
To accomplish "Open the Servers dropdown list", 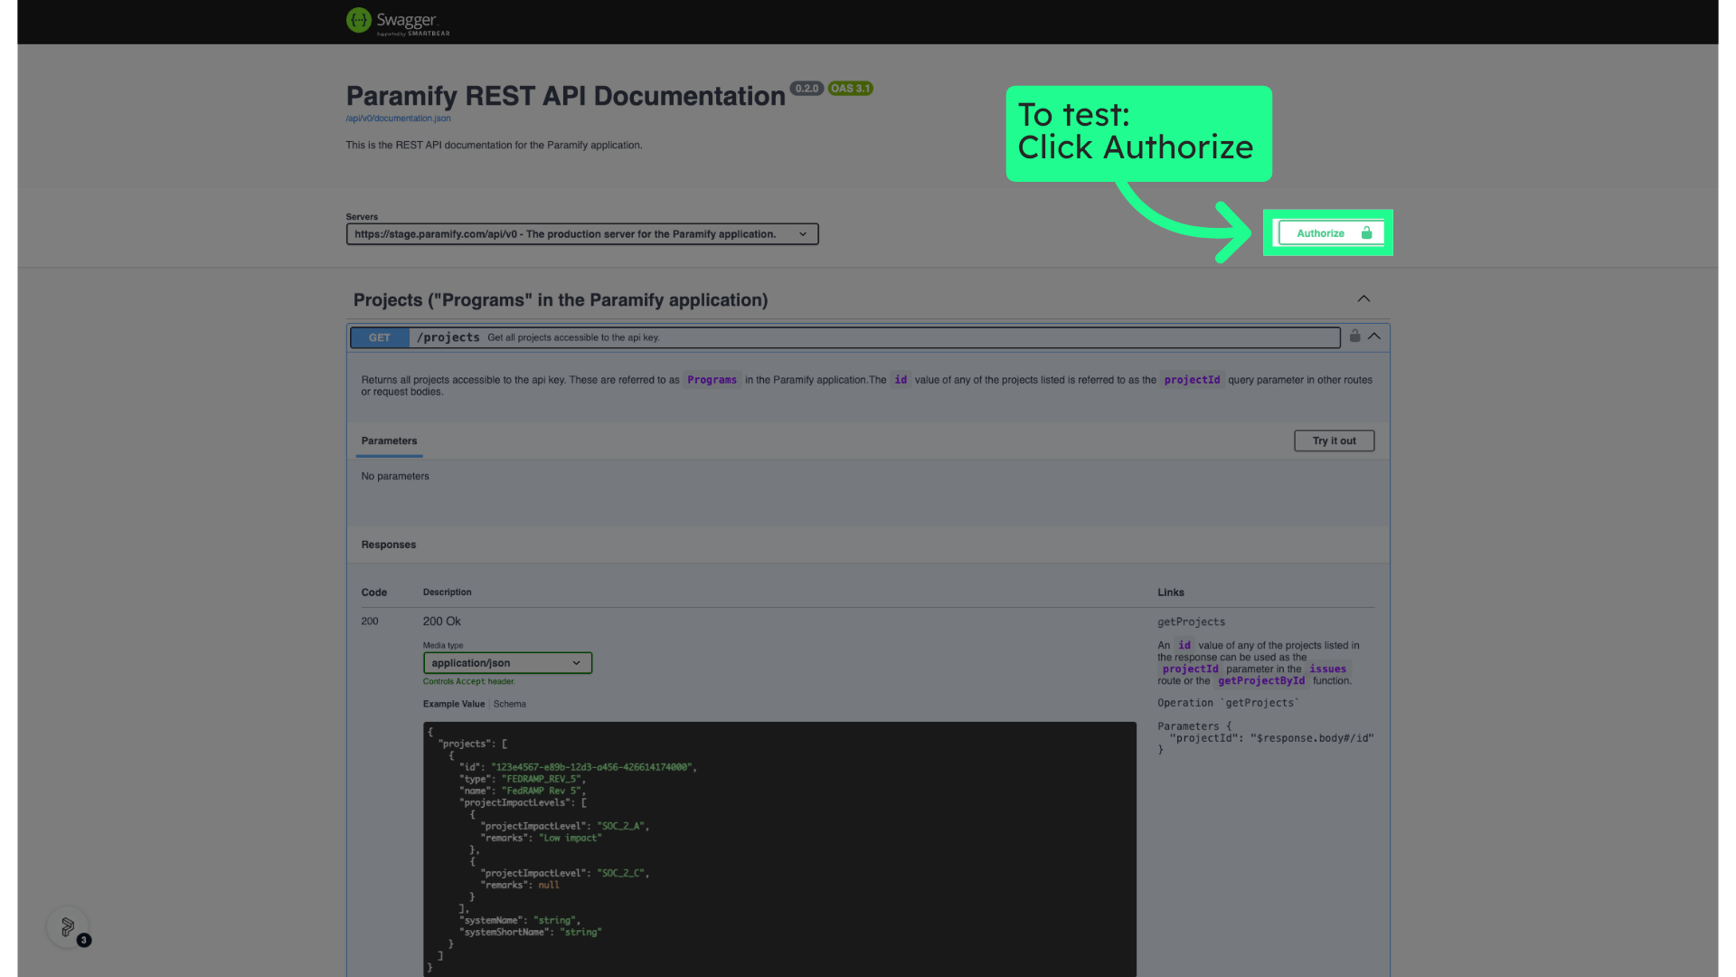I will pyautogui.click(x=582, y=234).
